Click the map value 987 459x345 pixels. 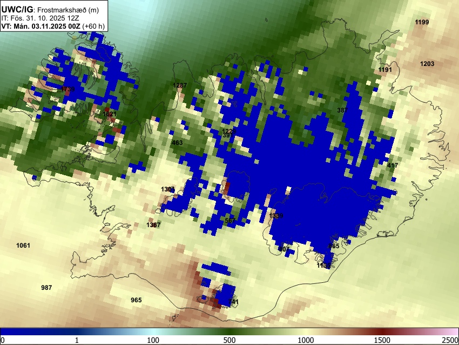(x=46, y=288)
